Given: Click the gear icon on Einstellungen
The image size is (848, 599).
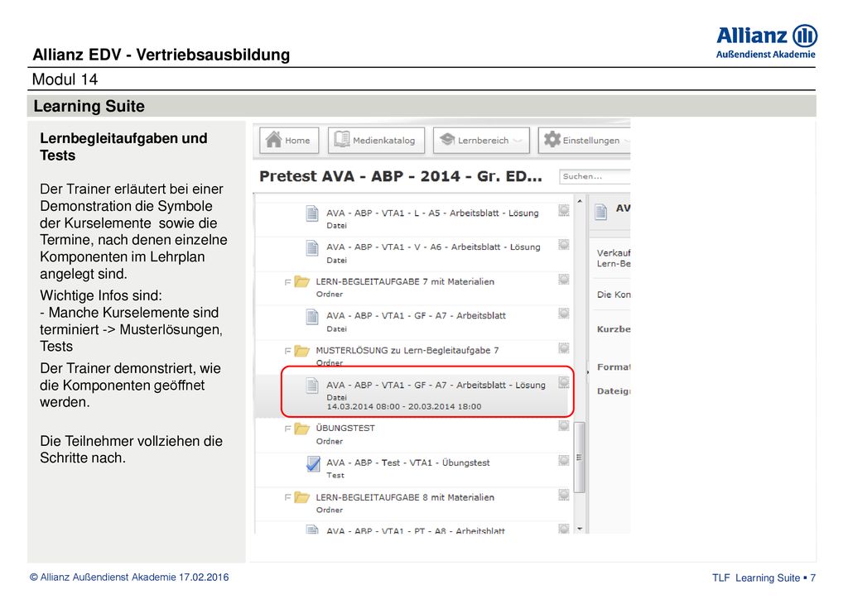Looking at the screenshot, I should [x=552, y=139].
